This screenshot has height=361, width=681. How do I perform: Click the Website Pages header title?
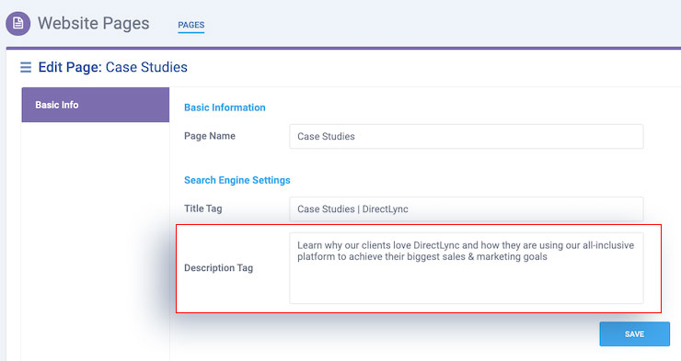click(x=93, y=23)
